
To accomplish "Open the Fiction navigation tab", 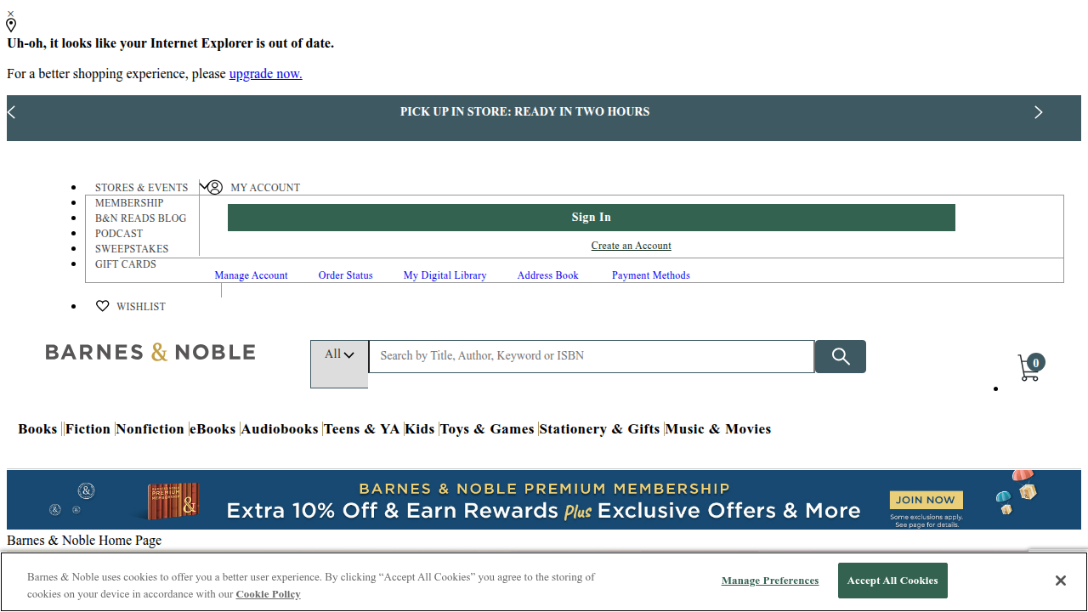I will (x=88, y=429).
